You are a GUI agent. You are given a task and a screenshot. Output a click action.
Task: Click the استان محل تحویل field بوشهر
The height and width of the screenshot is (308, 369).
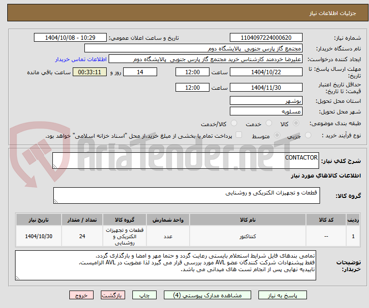tap(266, 101)
